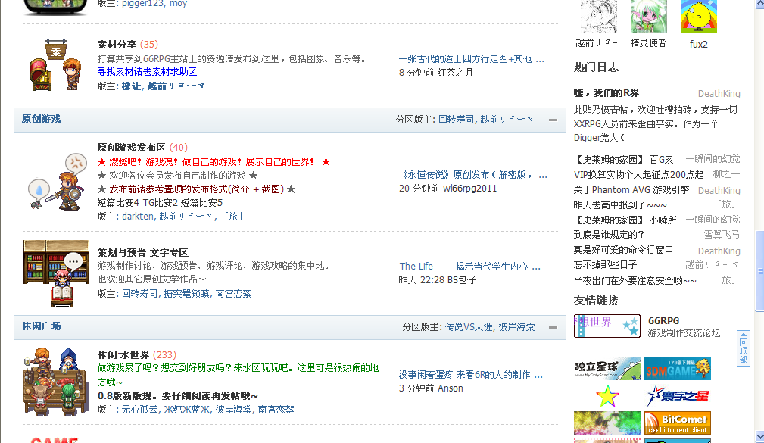Open the 休闲广场 category header link
The height and width of the screenshot is (443, 764).
42,326
